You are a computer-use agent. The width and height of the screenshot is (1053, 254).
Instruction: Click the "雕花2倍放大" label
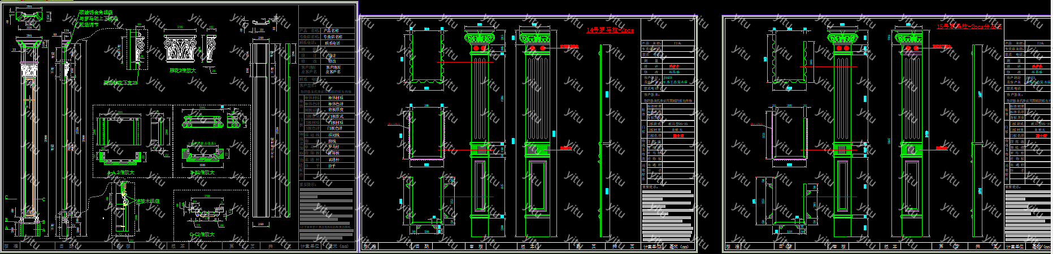pyautogui.click(x=182, y=70)
